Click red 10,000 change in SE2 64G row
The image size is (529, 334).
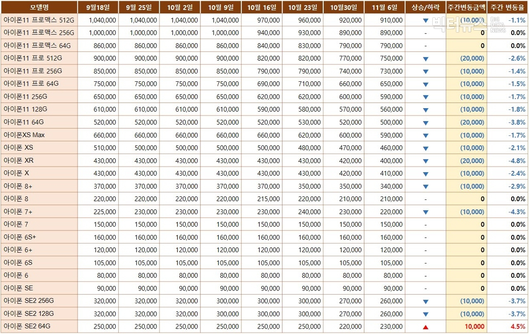point(474,327)
